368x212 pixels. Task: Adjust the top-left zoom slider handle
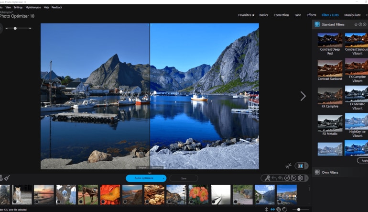tap(15, 28)
